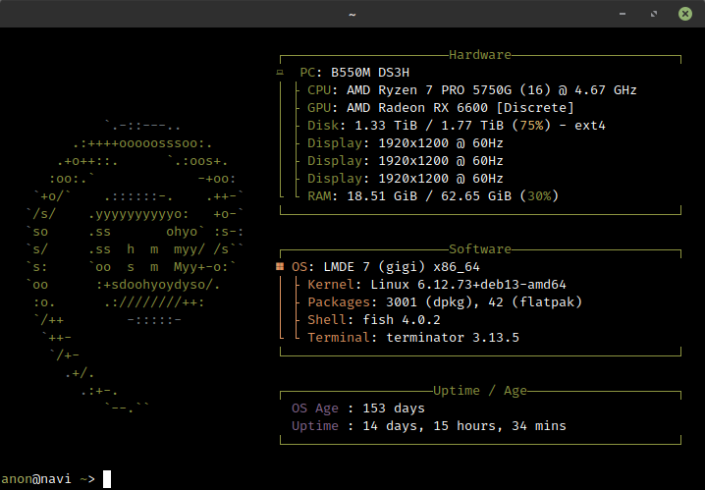Image resolution: width=705 pixels, height=490 pixels.
Task: Maximize the terminal window
Action: [x=654, y=14]
